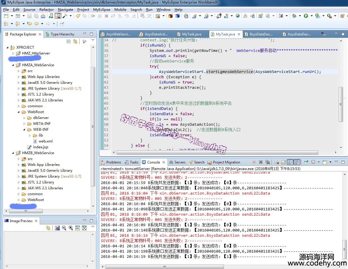This screenshot has height=269, width=348.
Task: Toggle Scroll Lock in Console
Action: point(283,162)
